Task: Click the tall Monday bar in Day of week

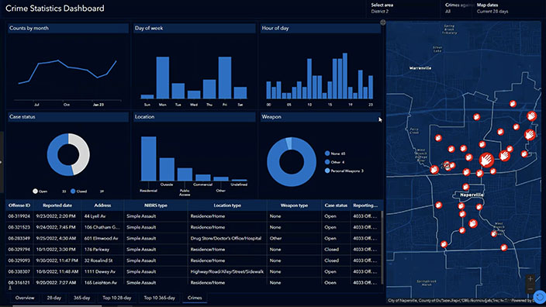Action: 163,78
